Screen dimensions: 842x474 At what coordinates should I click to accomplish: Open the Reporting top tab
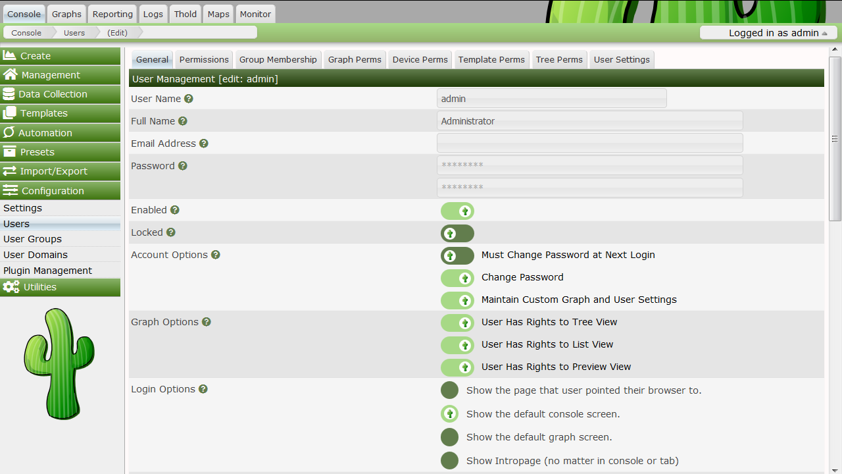point(112,14)
